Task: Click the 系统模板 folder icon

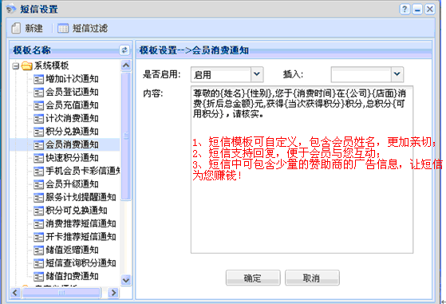Action: pos(27,65)
